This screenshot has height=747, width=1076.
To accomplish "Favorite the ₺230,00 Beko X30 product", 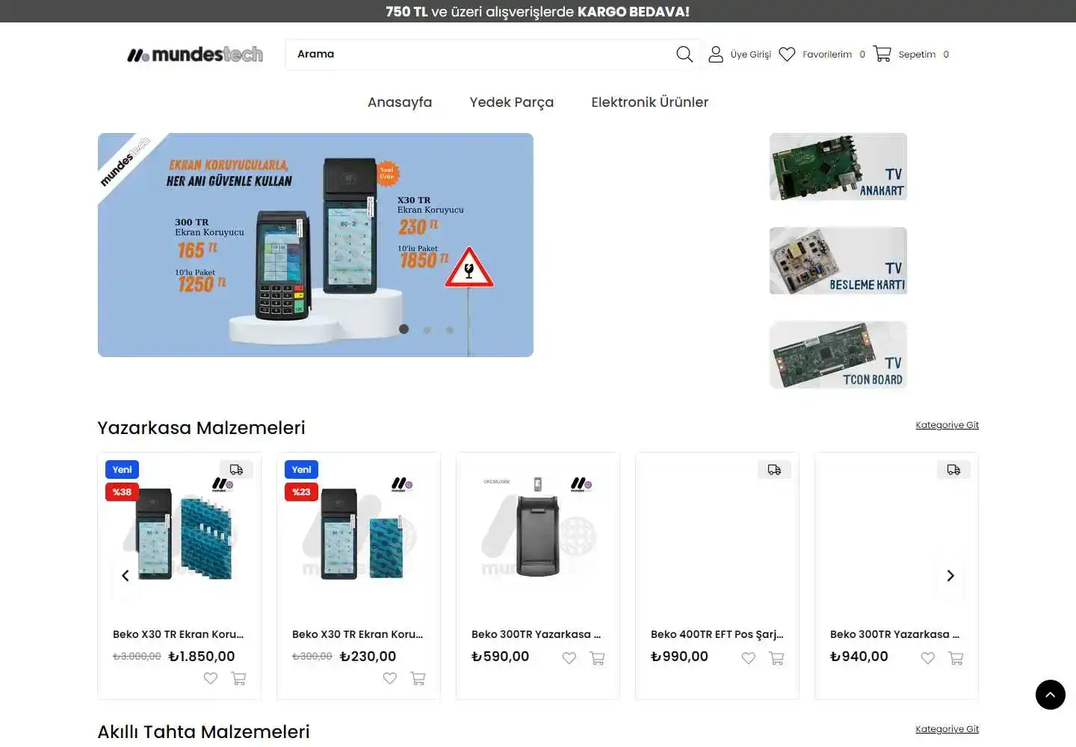I will (x=390, y=678).
